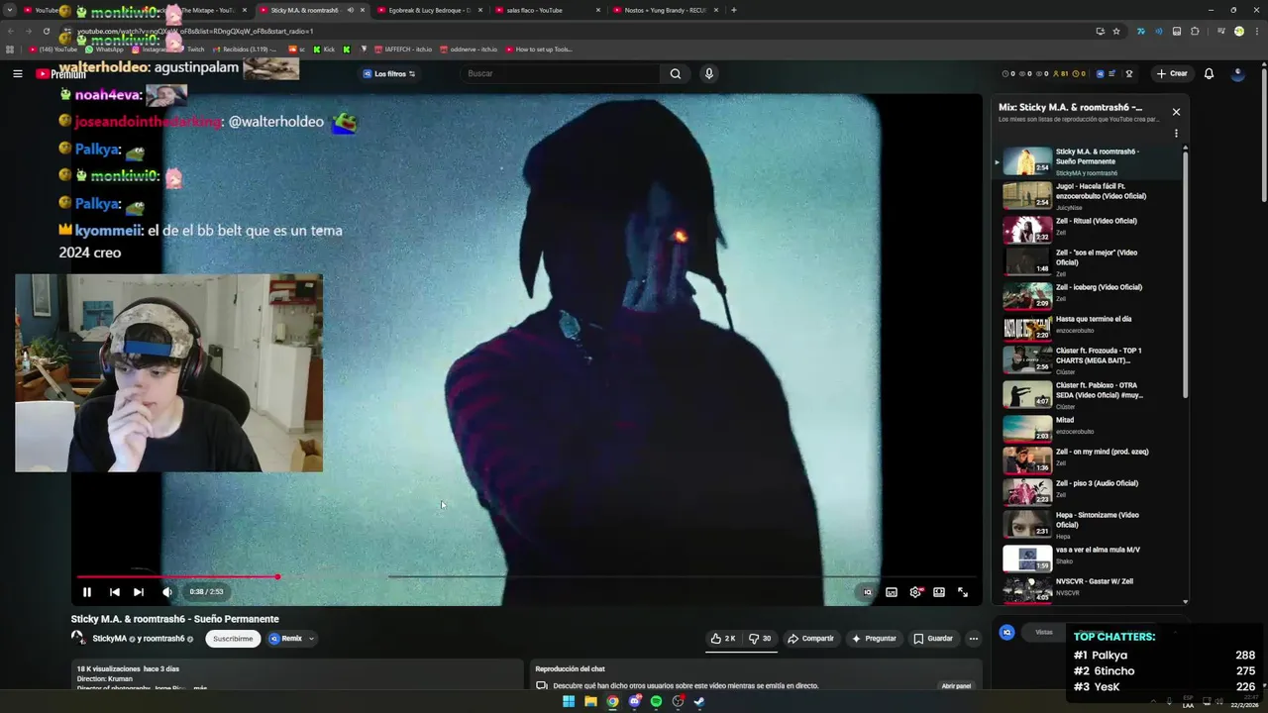Play 'Hasta que termine el día' by enzocerobulto
Viewport: 1268px width, 713px height.
pyautogui.click(x=1090, y=328)
